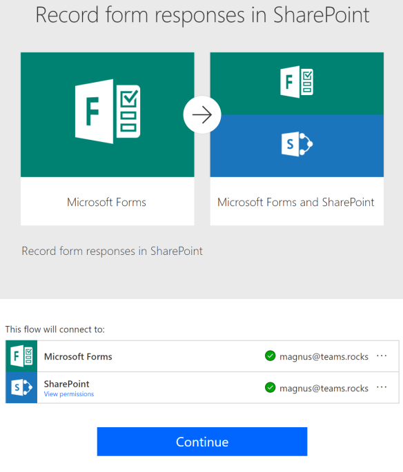Screen dimensions: 403x472
Task: Click the arrow circle between the cards
Action: pyautogui.click(x=202, y=114)
